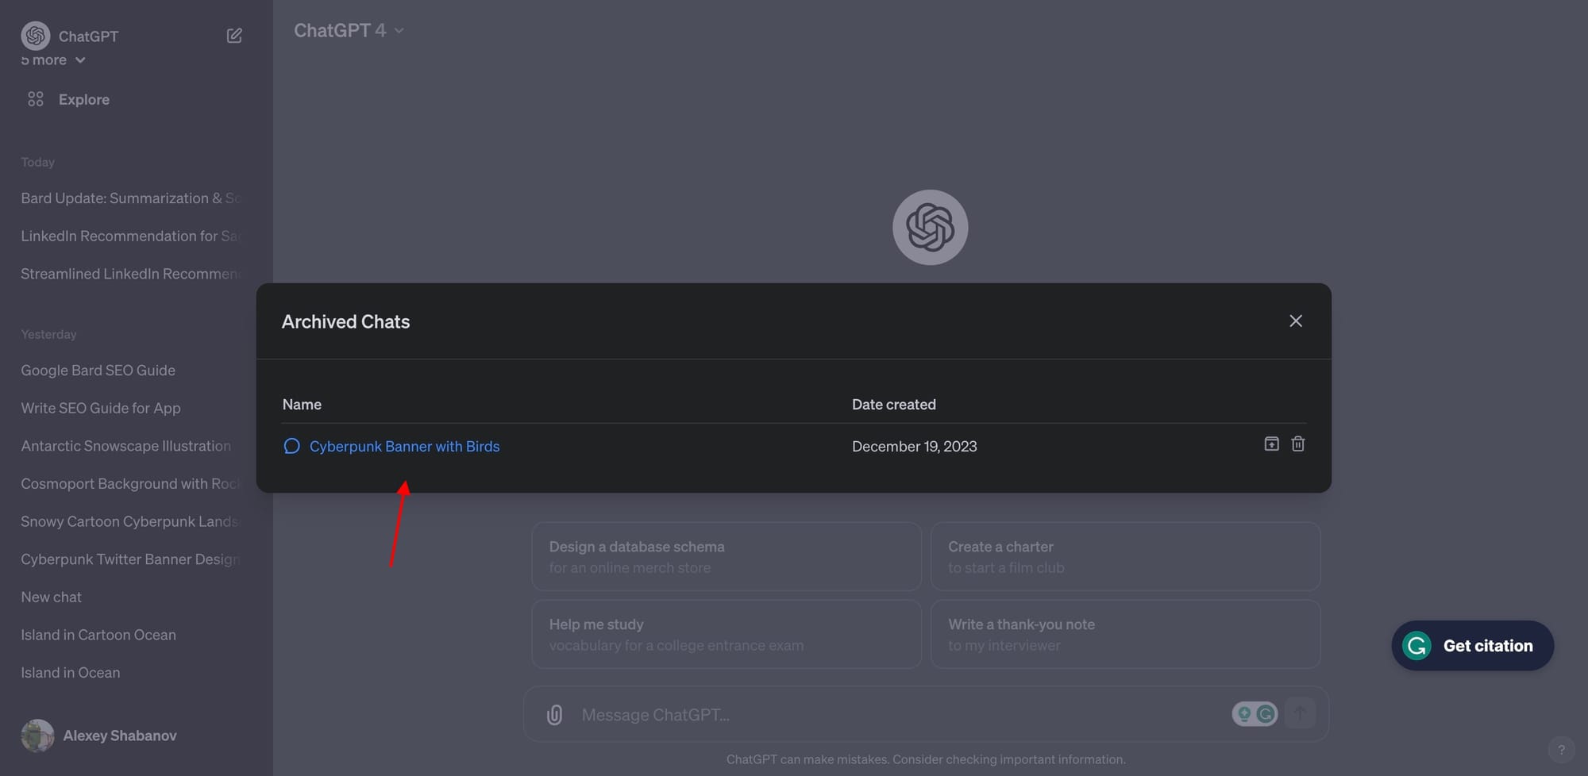This screenshot has width=1588, height=776.
Task: Click the date December 19, 2023
Action: coord(915,446)
